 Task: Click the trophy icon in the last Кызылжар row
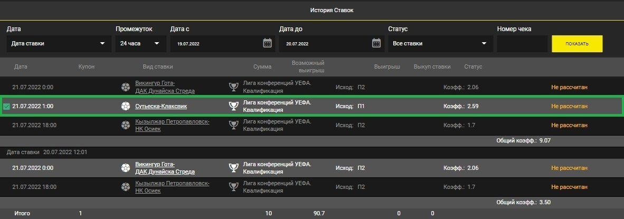pos(233,187)
